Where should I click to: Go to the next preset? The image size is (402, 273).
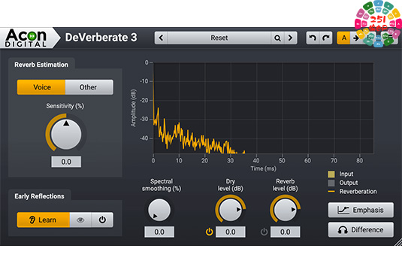[x=291, y=38]
